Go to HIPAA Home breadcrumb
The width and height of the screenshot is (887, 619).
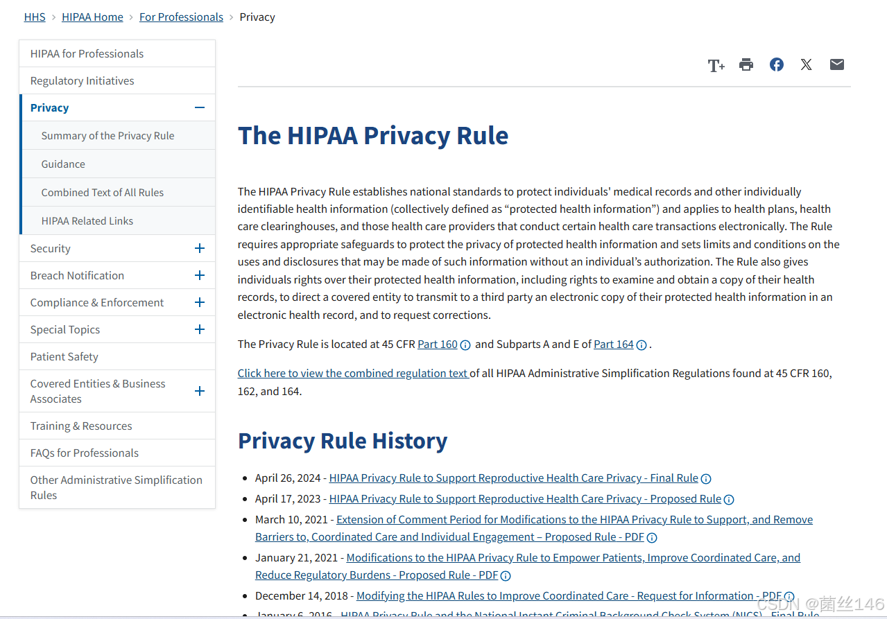[x=92, y=17]
